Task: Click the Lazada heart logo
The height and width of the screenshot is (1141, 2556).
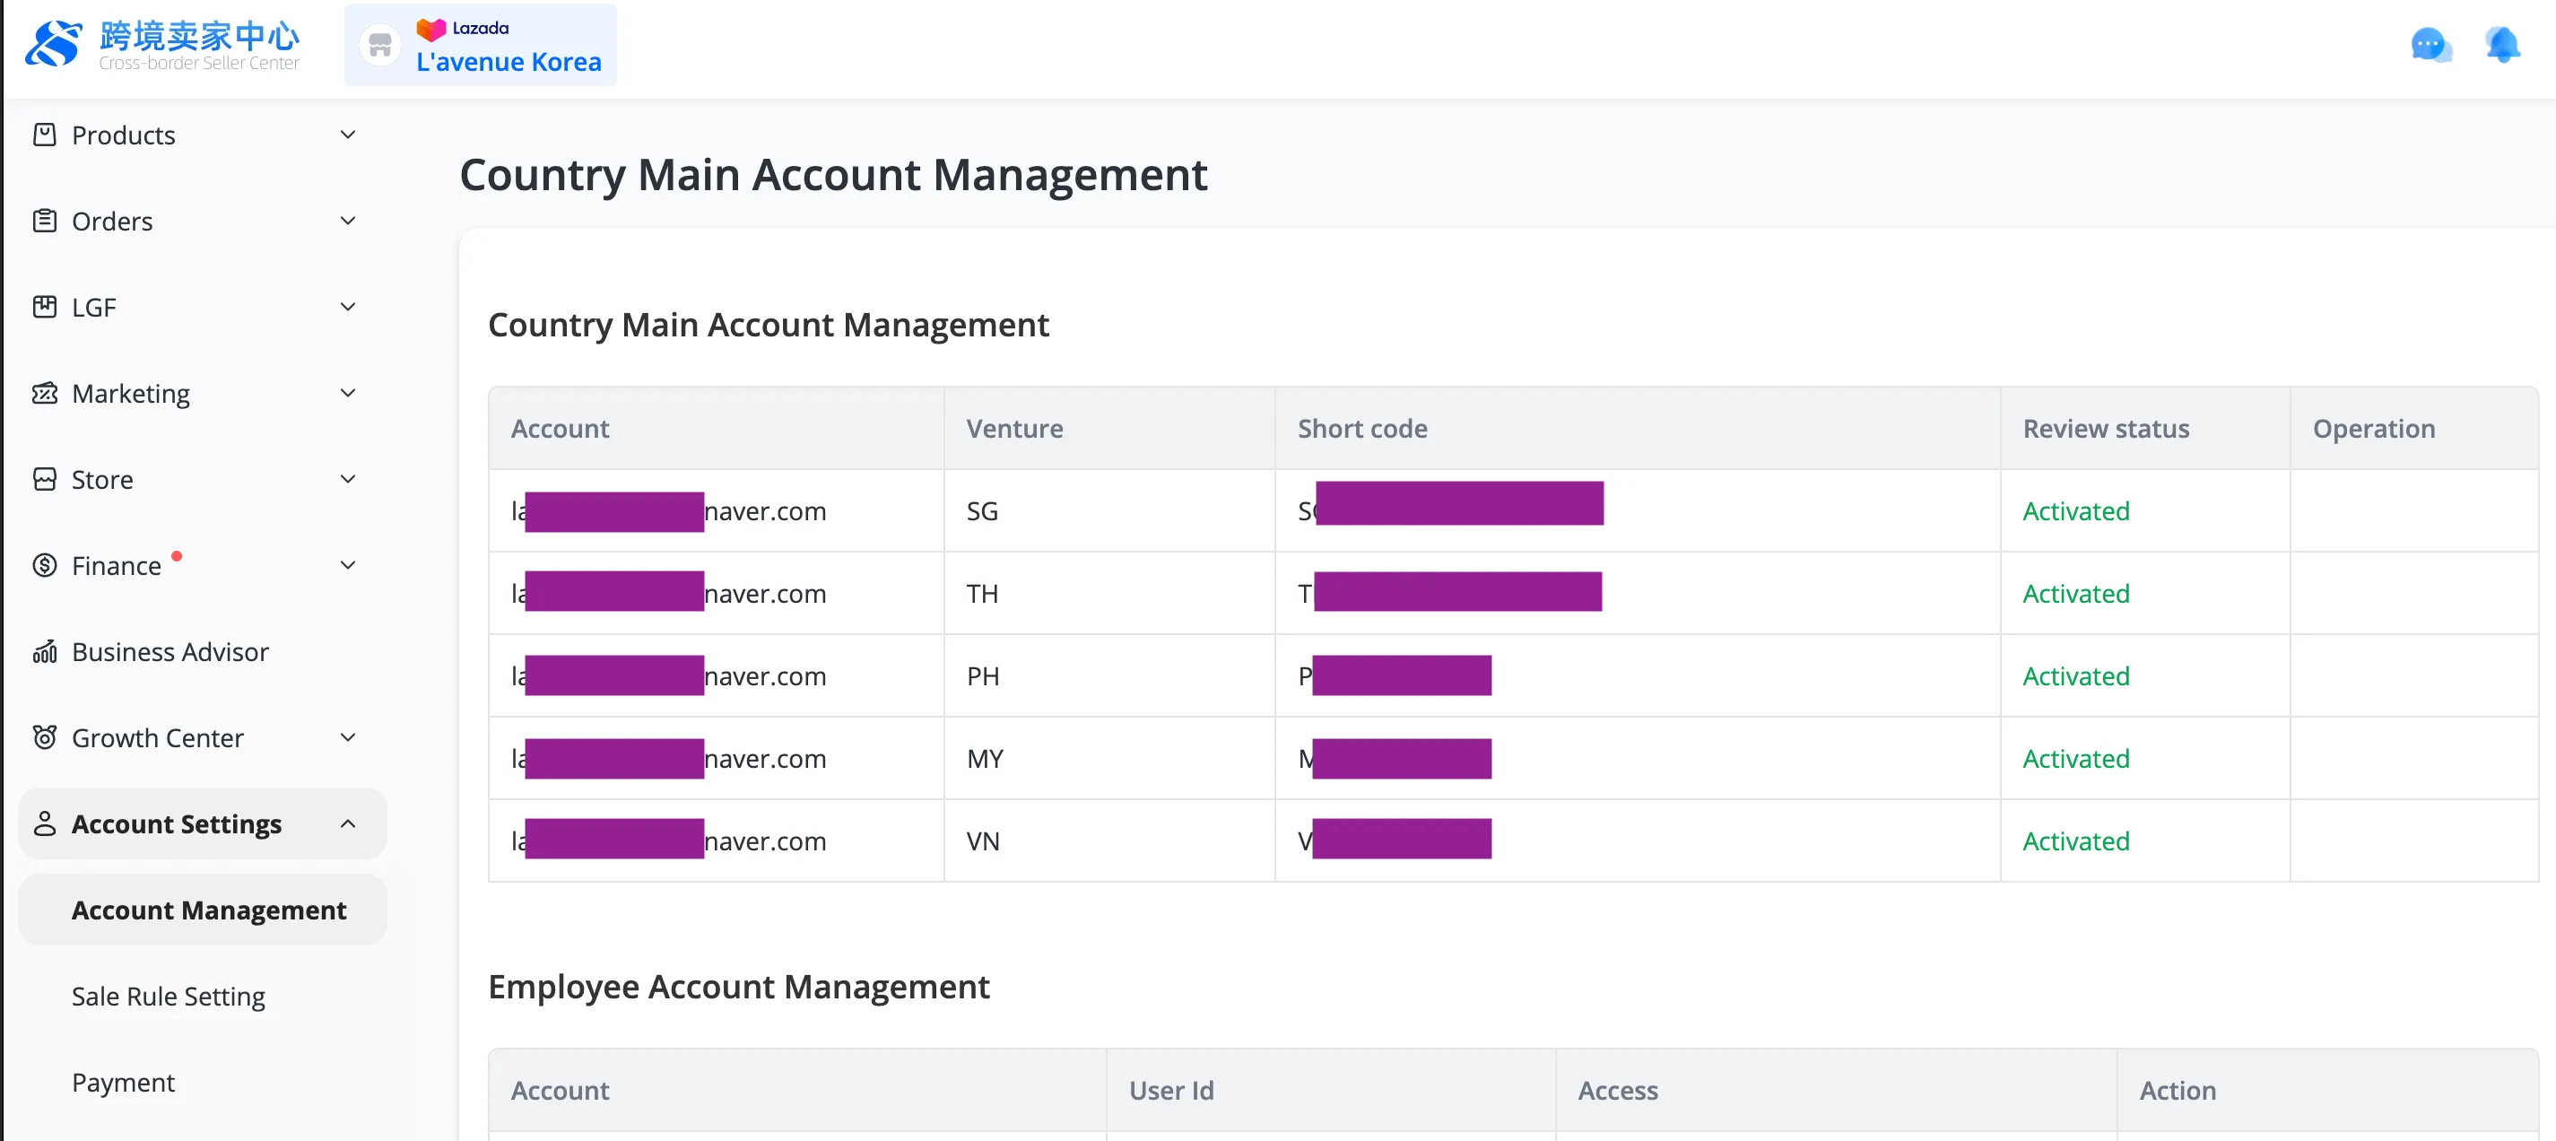Action: (430, 30)
